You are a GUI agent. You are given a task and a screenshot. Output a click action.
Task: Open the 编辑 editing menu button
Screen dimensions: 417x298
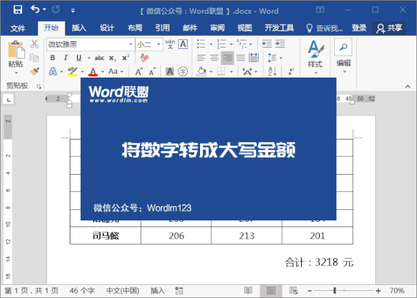343,56
